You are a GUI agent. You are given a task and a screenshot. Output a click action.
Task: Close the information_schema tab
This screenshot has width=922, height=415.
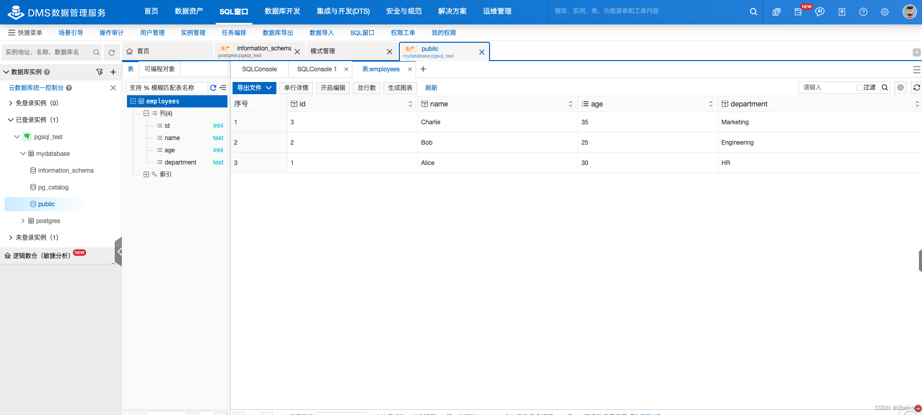(x=297, y=52)
